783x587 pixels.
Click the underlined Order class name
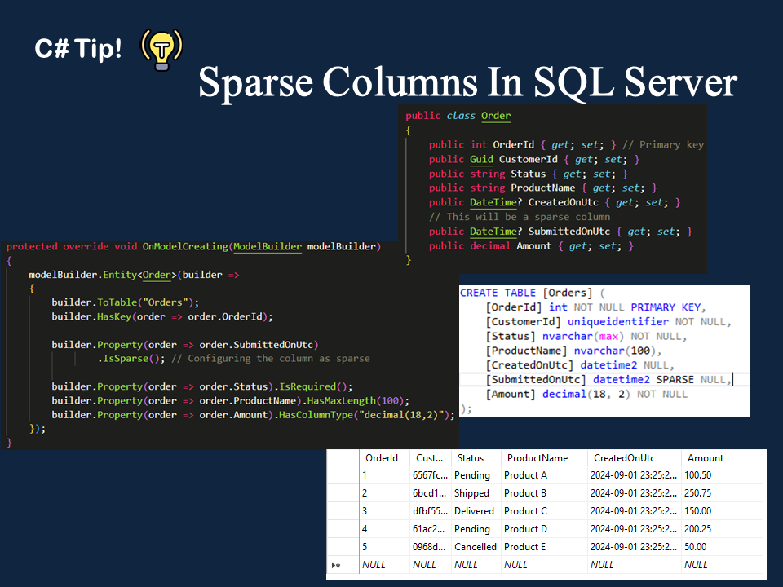pyautogui.click(x=496, y=116)
